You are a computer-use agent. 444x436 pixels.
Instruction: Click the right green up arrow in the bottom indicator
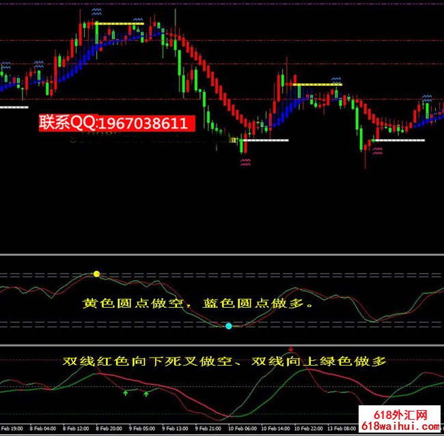pos(146,393)
